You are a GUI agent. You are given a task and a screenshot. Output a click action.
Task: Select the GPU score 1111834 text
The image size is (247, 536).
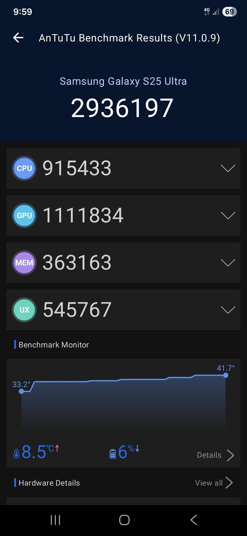[83, 215]
